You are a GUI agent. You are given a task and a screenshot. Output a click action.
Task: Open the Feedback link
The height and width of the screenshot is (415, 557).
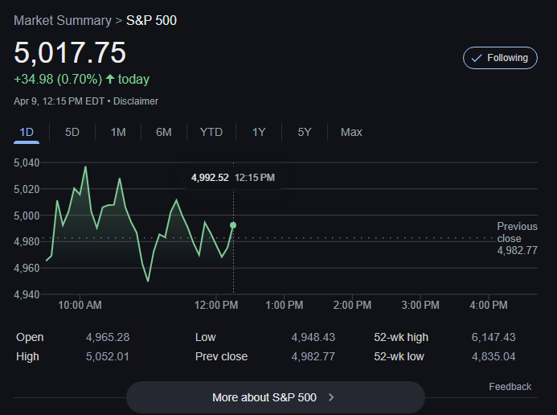click(510, 387)
